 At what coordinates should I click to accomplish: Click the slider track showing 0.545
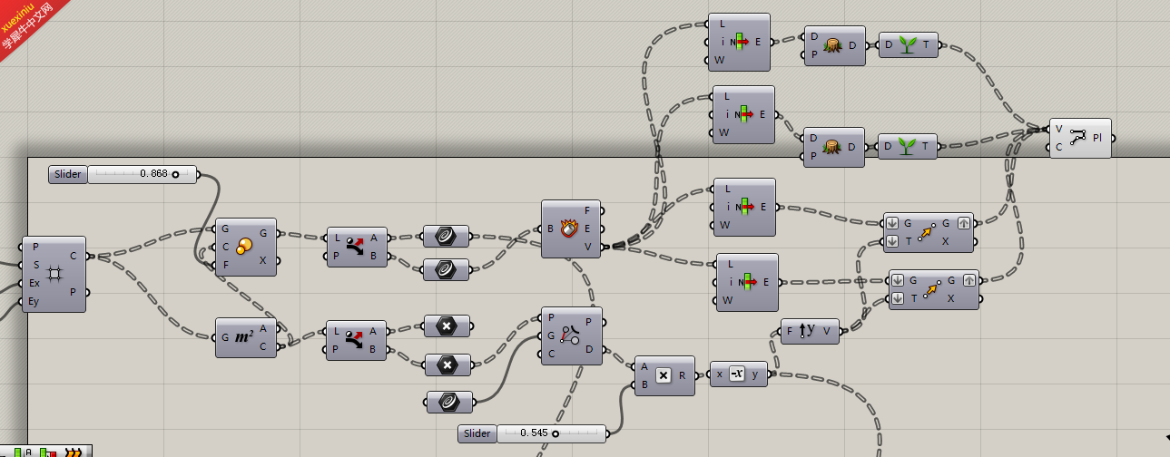[x=551, y=433]
